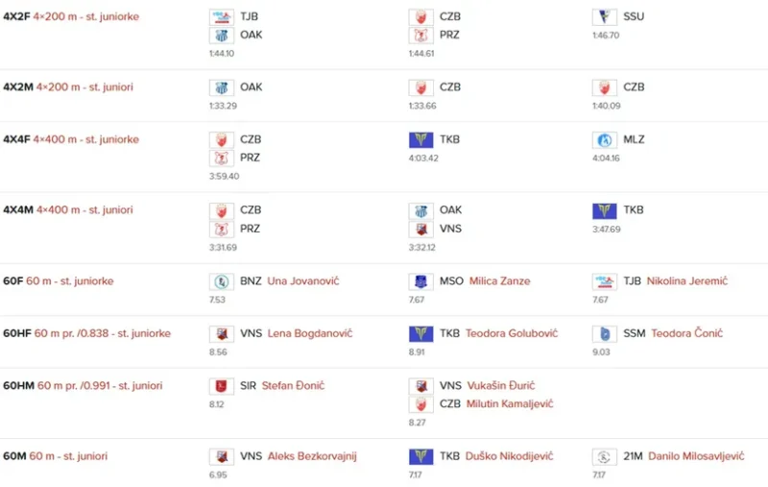This screenshot has height=487, width=768.
Task: Open athlete profile of Aleks Bezkorvajnij
Action: (311, 457)
